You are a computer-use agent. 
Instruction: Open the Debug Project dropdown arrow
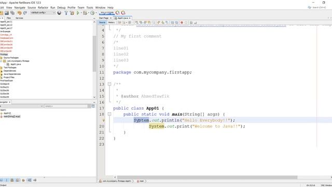point(89,13)
